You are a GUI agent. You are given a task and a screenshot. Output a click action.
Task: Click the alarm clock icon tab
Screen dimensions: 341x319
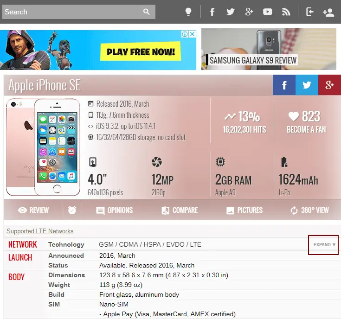click(72, 210)
